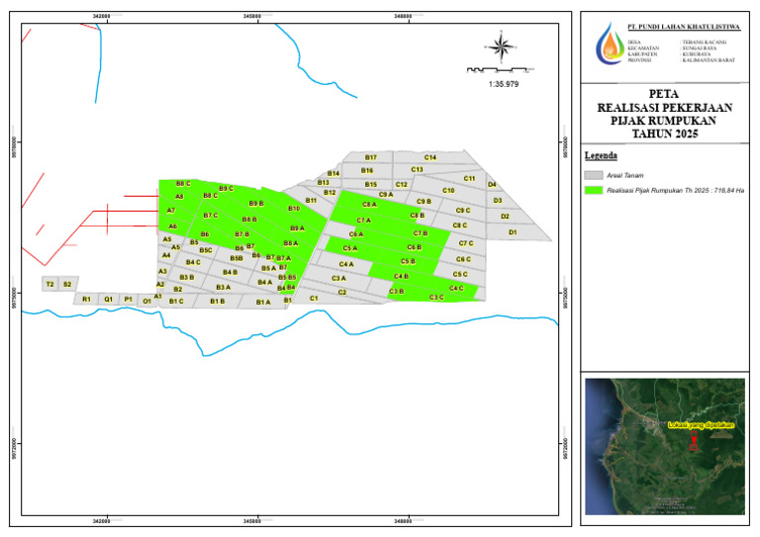Screen dimensions: 760x537
Task: Click block C7 C label
Action: 466,243
